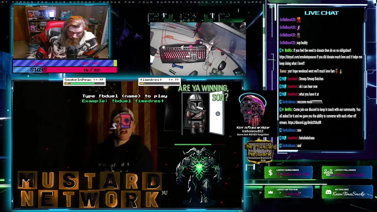
Task: Click the white door in 'Are Ya Winning' image
Action: pyautogui.click(x=217, y=114)
